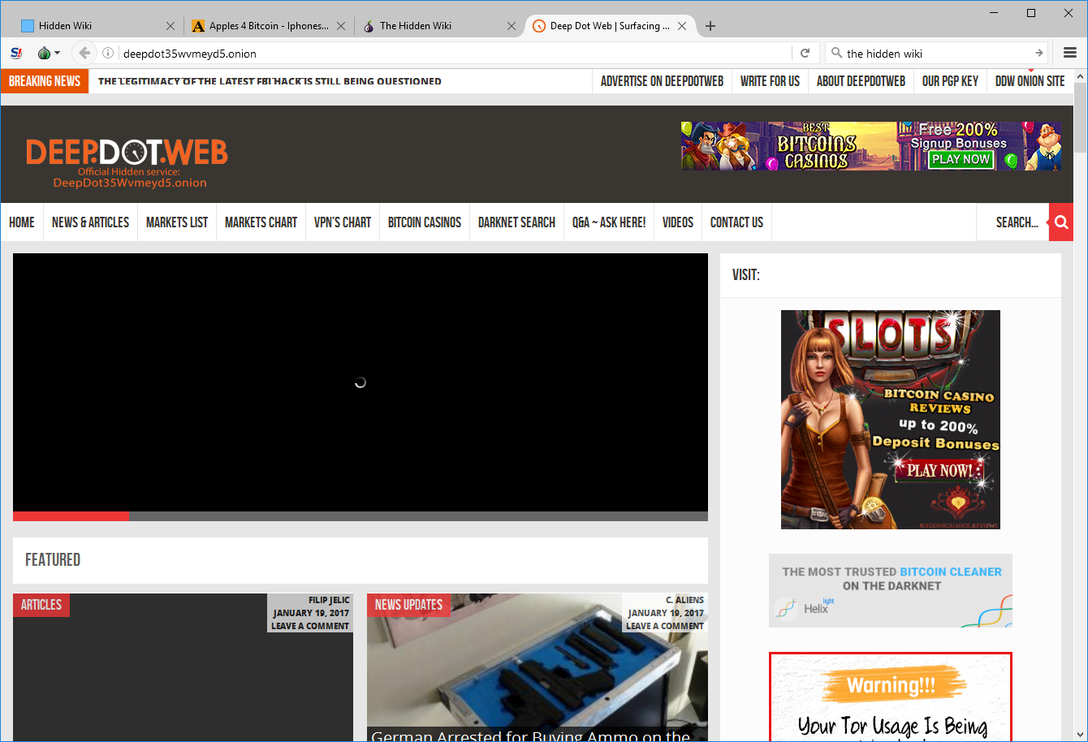Click the scrollbar down arrow

pyautogui.click(x=1080, y=734)
